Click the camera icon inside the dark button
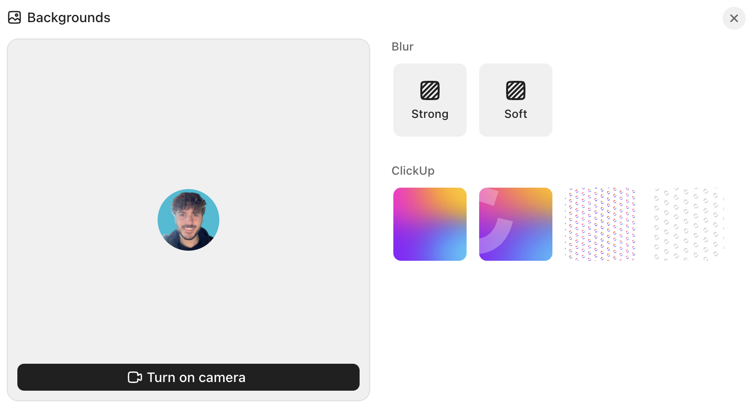Image resolution: width=751 pixels, height=408 pixels. [134, 377]
